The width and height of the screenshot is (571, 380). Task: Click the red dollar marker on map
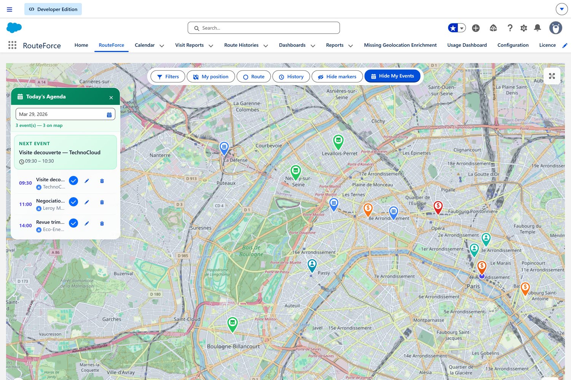[x=438, y=207]
